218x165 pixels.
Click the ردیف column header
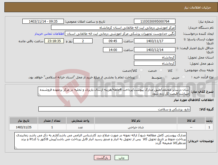(x=209, y=121)
